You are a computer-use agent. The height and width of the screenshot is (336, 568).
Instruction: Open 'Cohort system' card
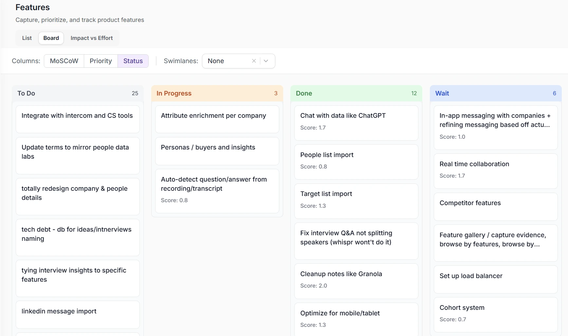[x=496, y=315]
